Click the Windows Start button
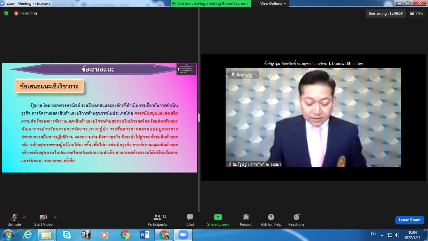The image size is (428, 241). [x=8, y=235]
